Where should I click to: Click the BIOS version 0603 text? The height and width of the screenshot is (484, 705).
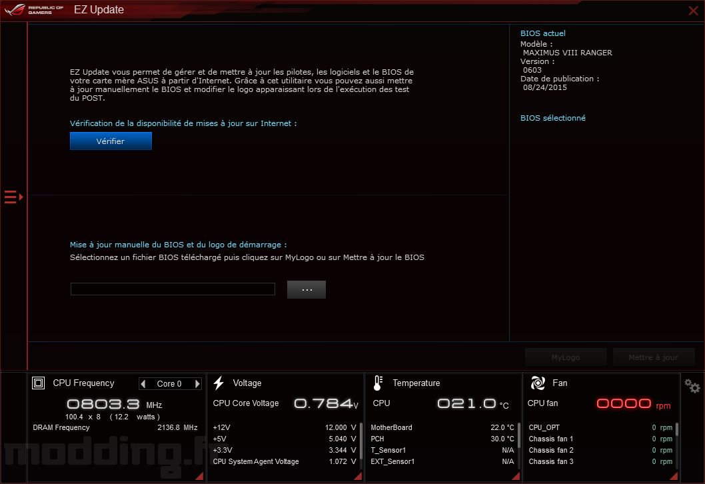[x=532, y=70]
